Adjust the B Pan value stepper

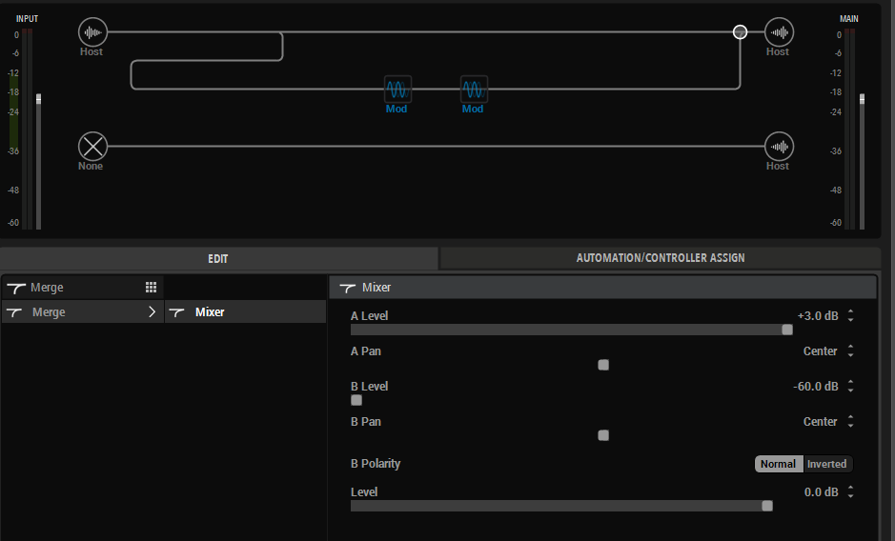pos(850,422)
